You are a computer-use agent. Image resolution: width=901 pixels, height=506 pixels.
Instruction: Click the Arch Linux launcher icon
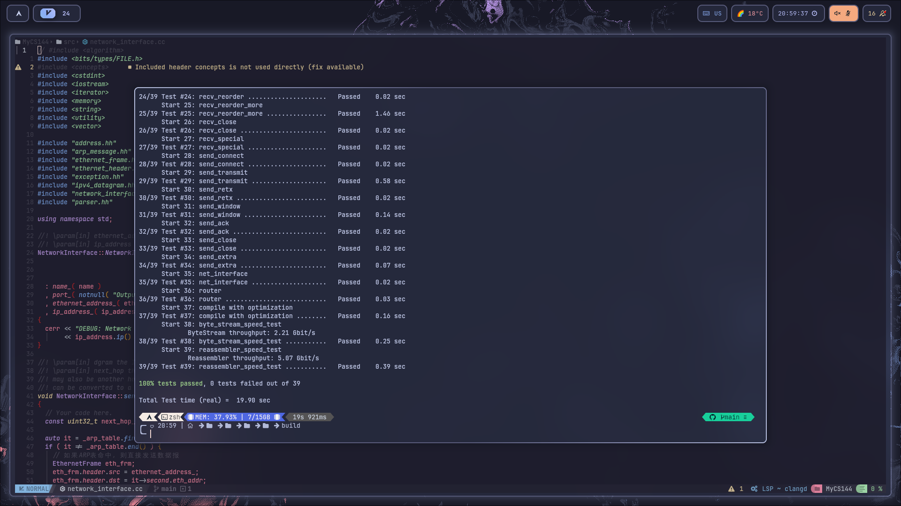[x=18, y=14]
